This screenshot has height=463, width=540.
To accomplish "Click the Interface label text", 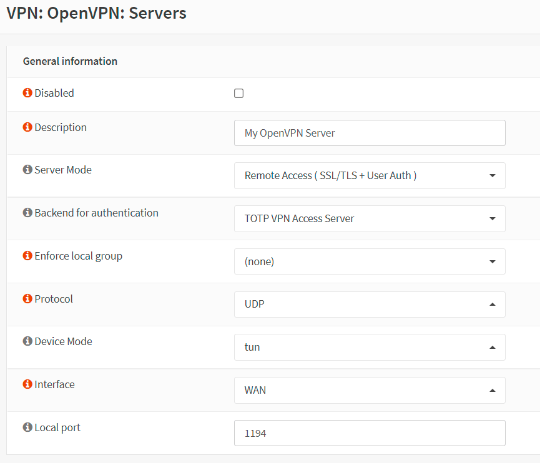I will pos(54,384).
